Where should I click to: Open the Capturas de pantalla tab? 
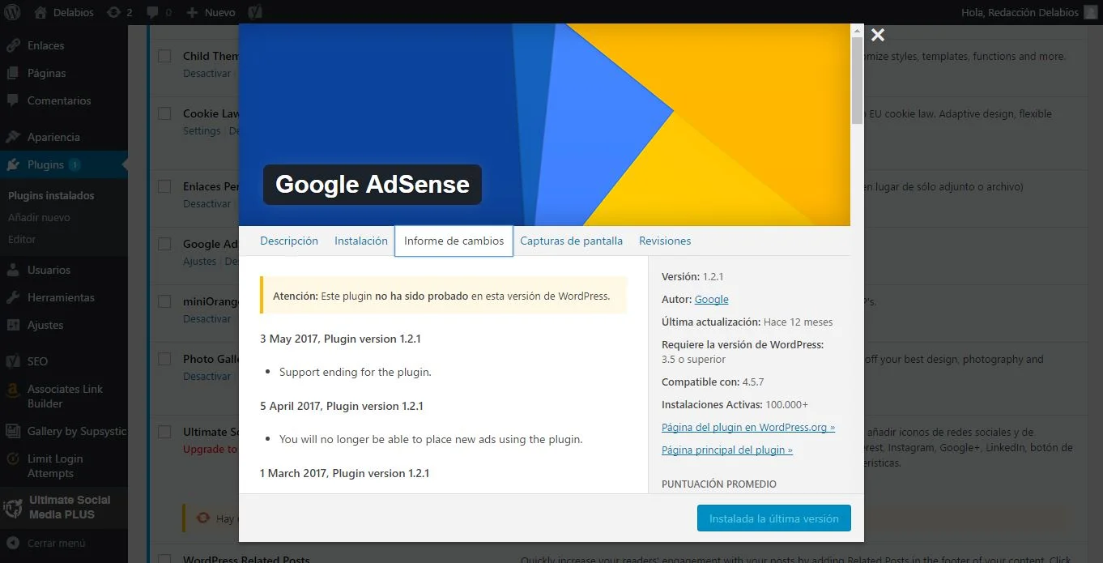point(571,241)
